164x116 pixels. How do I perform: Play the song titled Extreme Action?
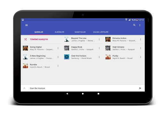click(119, 38)
